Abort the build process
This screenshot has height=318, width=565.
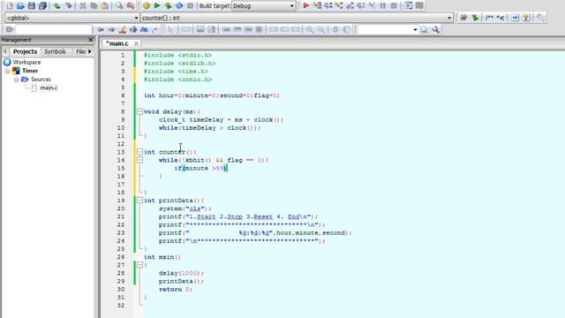191,5
